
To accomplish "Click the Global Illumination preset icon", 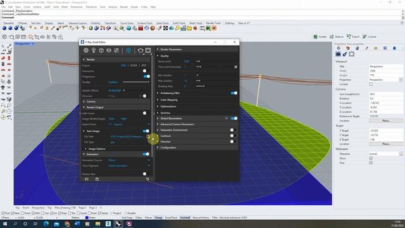I will point(227,118).
